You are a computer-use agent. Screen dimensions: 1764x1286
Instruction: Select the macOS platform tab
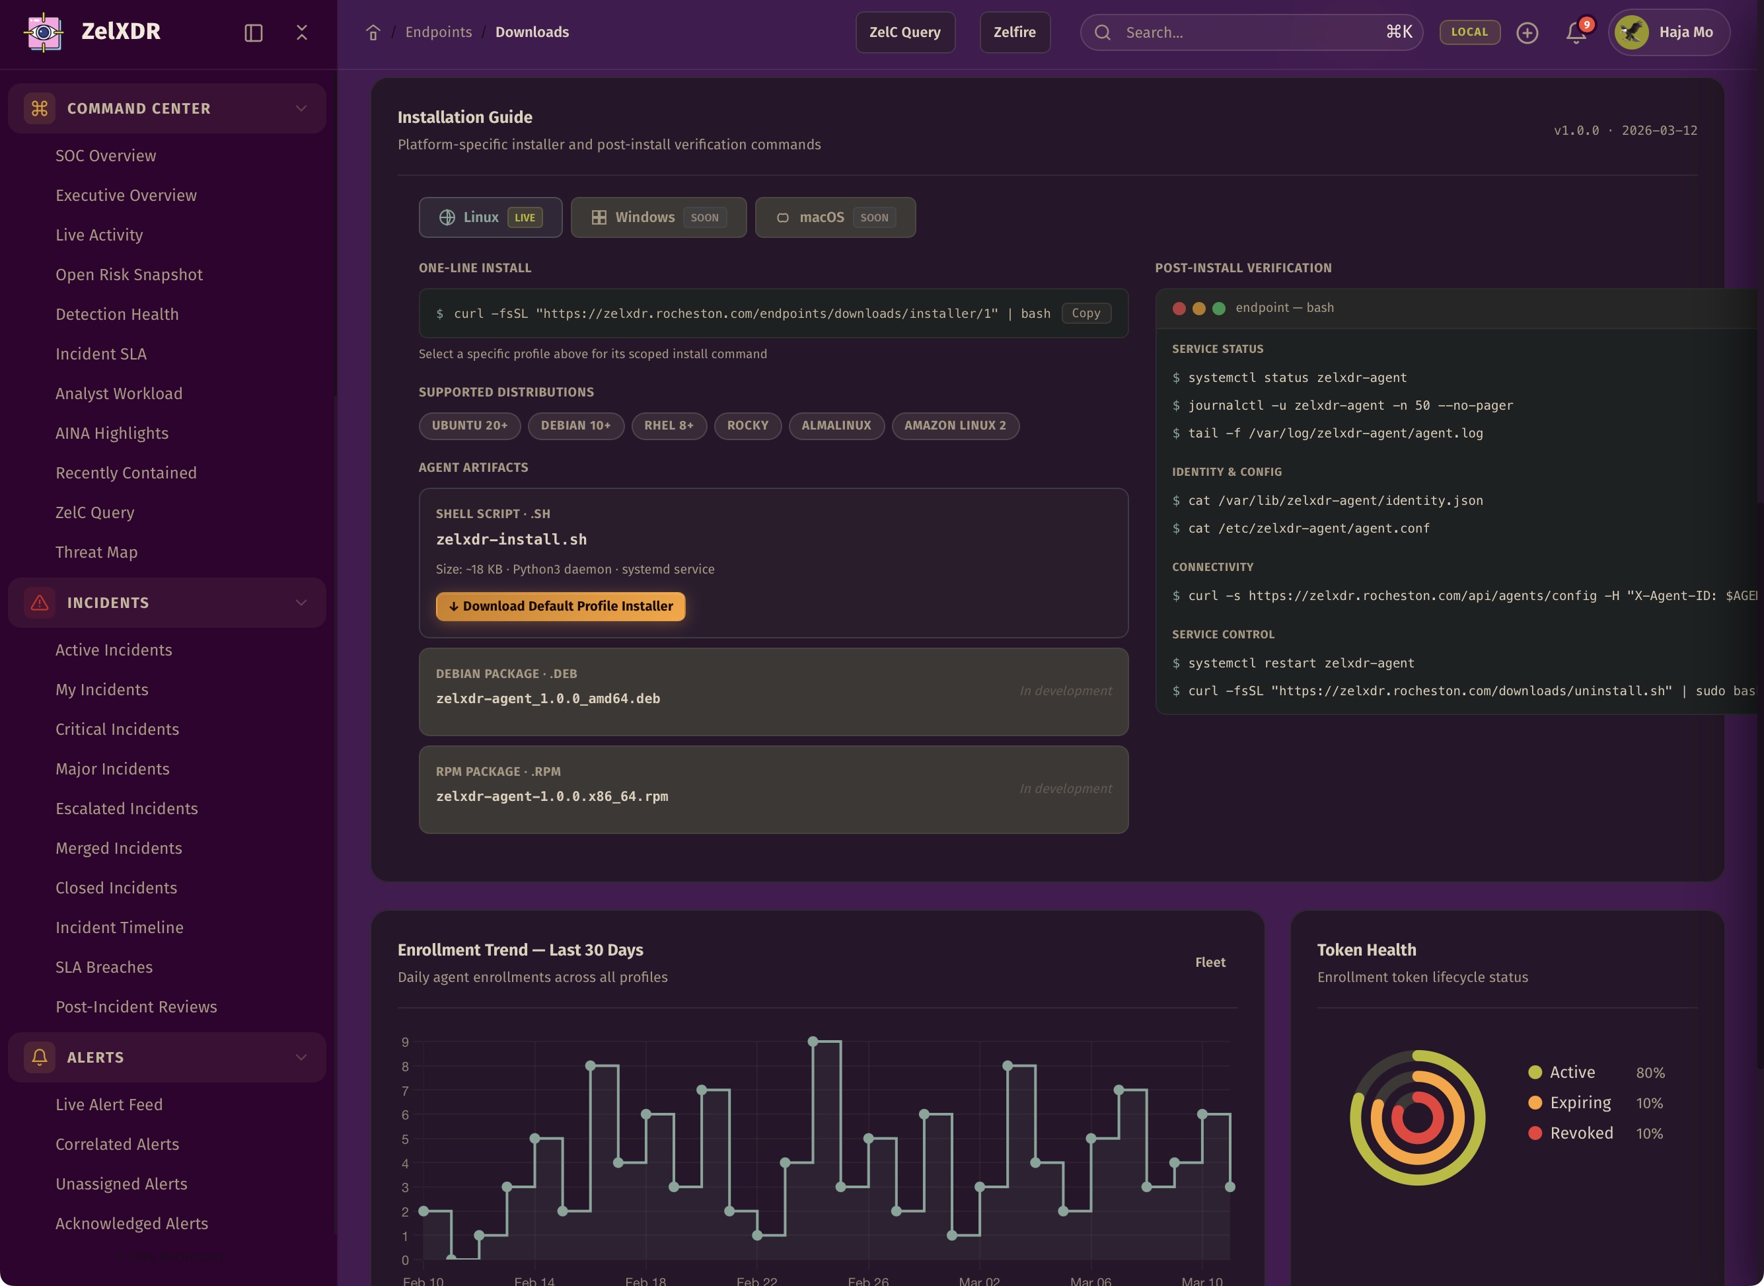coord(835,217)
